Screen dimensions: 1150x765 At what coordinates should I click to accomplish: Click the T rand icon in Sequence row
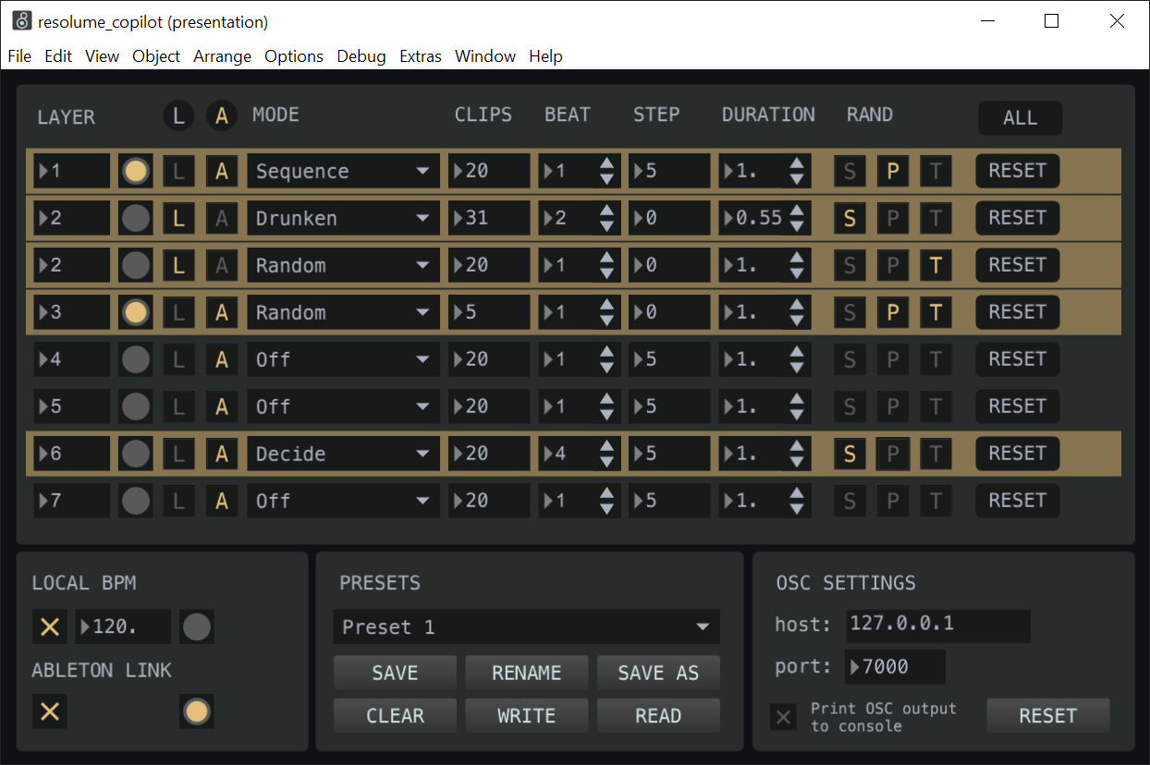936,171
